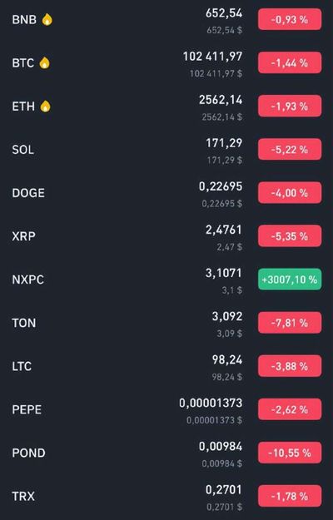Tap the TRX -1,78 % change badge
Viewport: 333px width, 520px height.
(x=290, y=496)
